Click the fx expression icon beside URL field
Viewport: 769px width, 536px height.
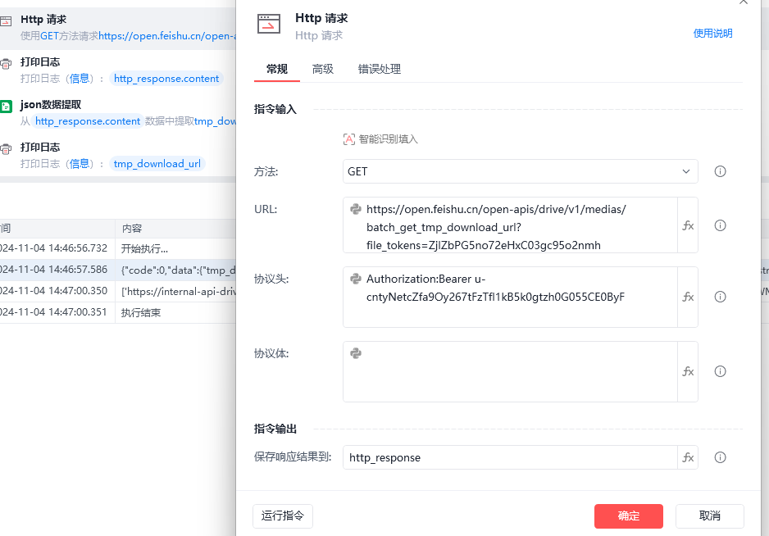[x=688, y=225]
